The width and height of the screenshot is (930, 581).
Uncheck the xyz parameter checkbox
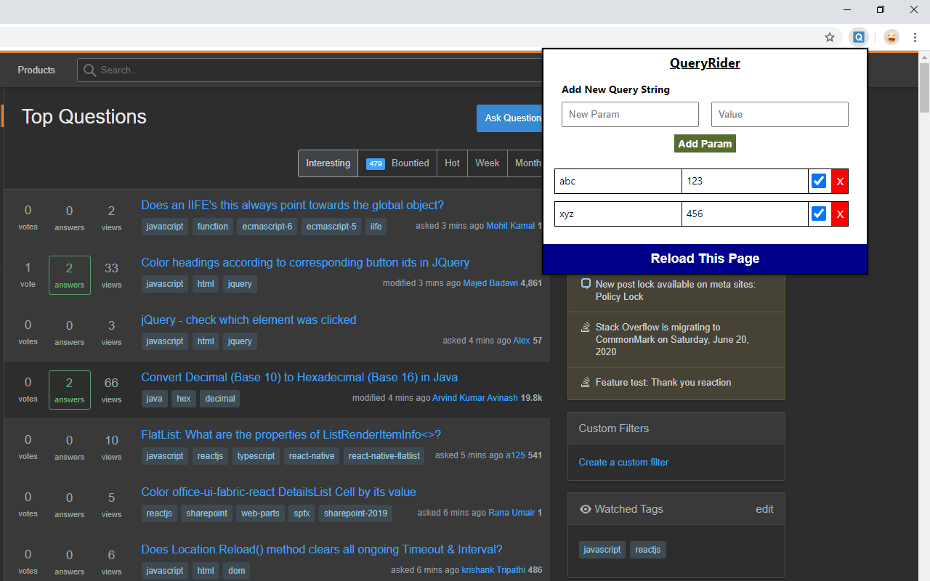(819, 214)
